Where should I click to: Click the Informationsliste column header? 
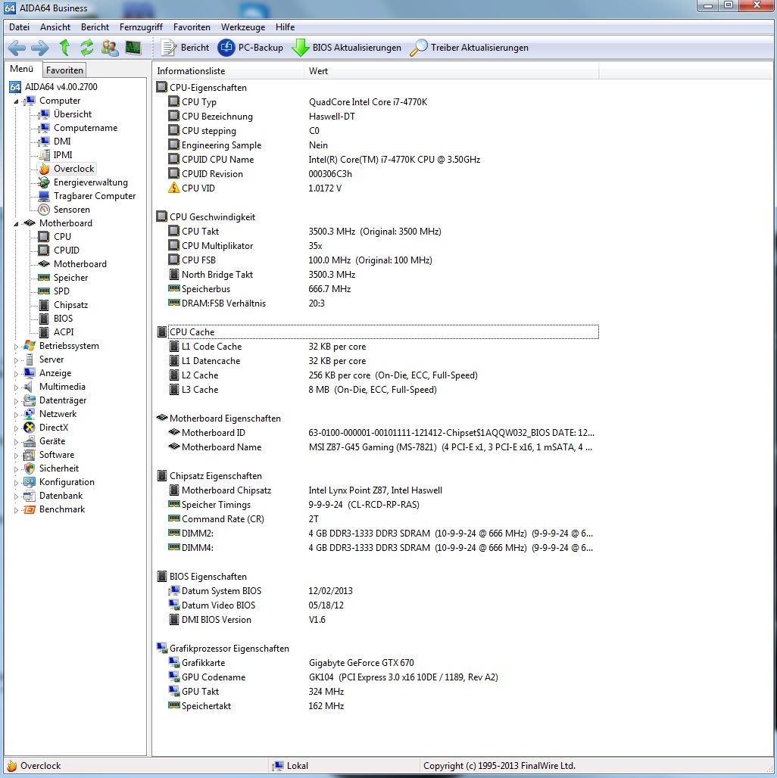pos(228,71)
